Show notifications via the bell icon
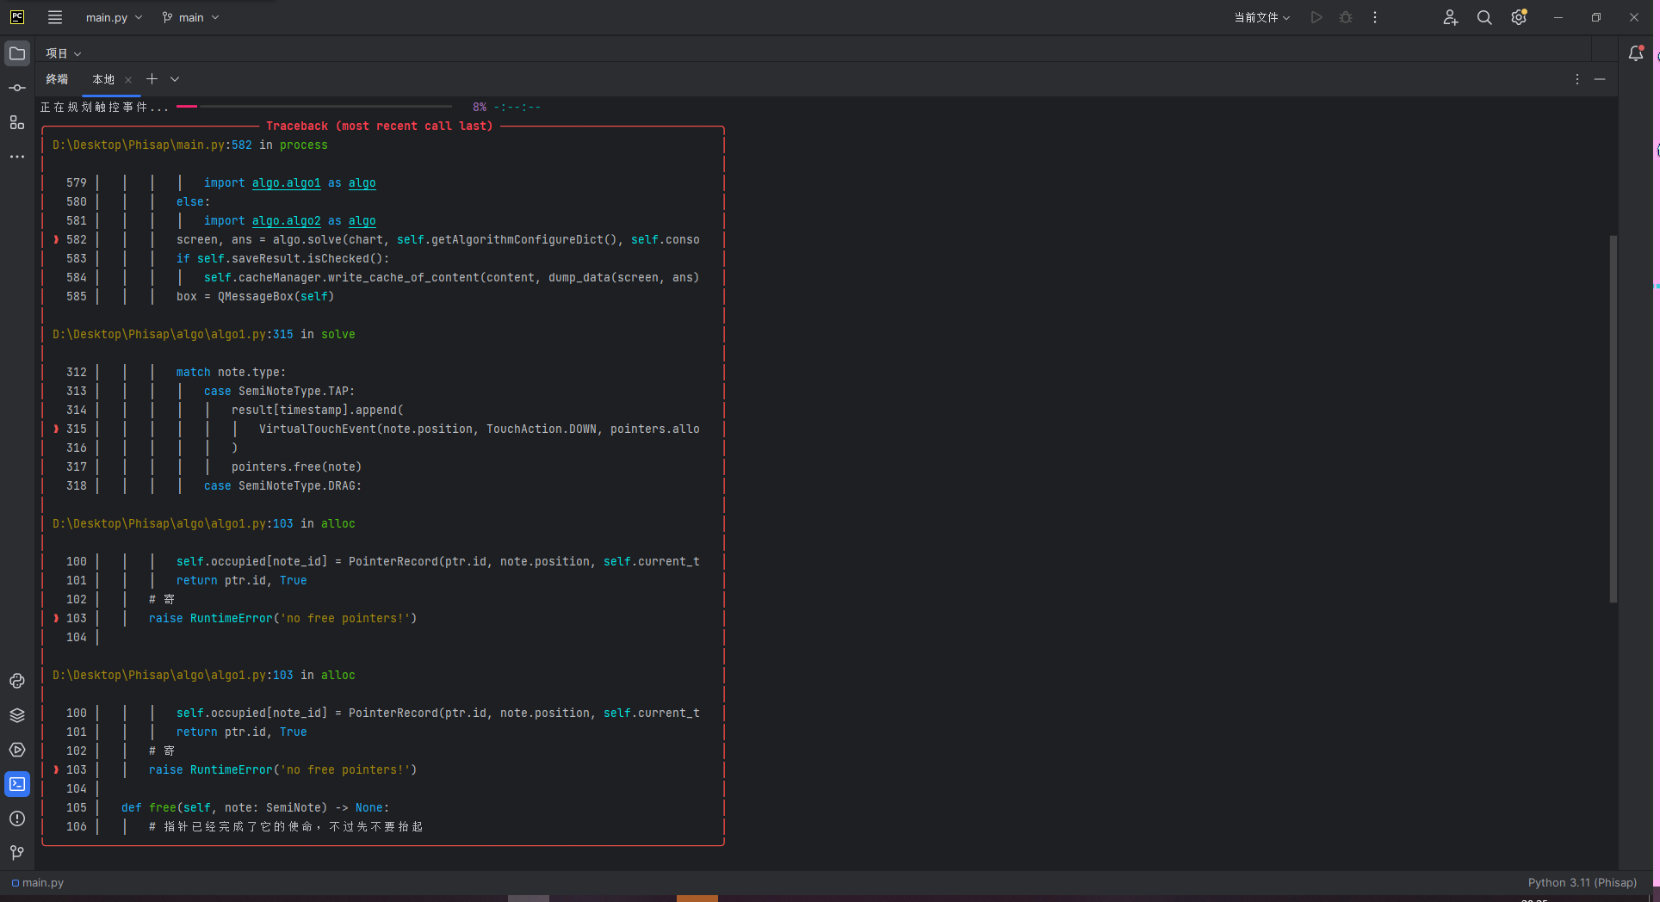The width and height of the screenshot is (1660, 902). click(x=1636, y=53)
